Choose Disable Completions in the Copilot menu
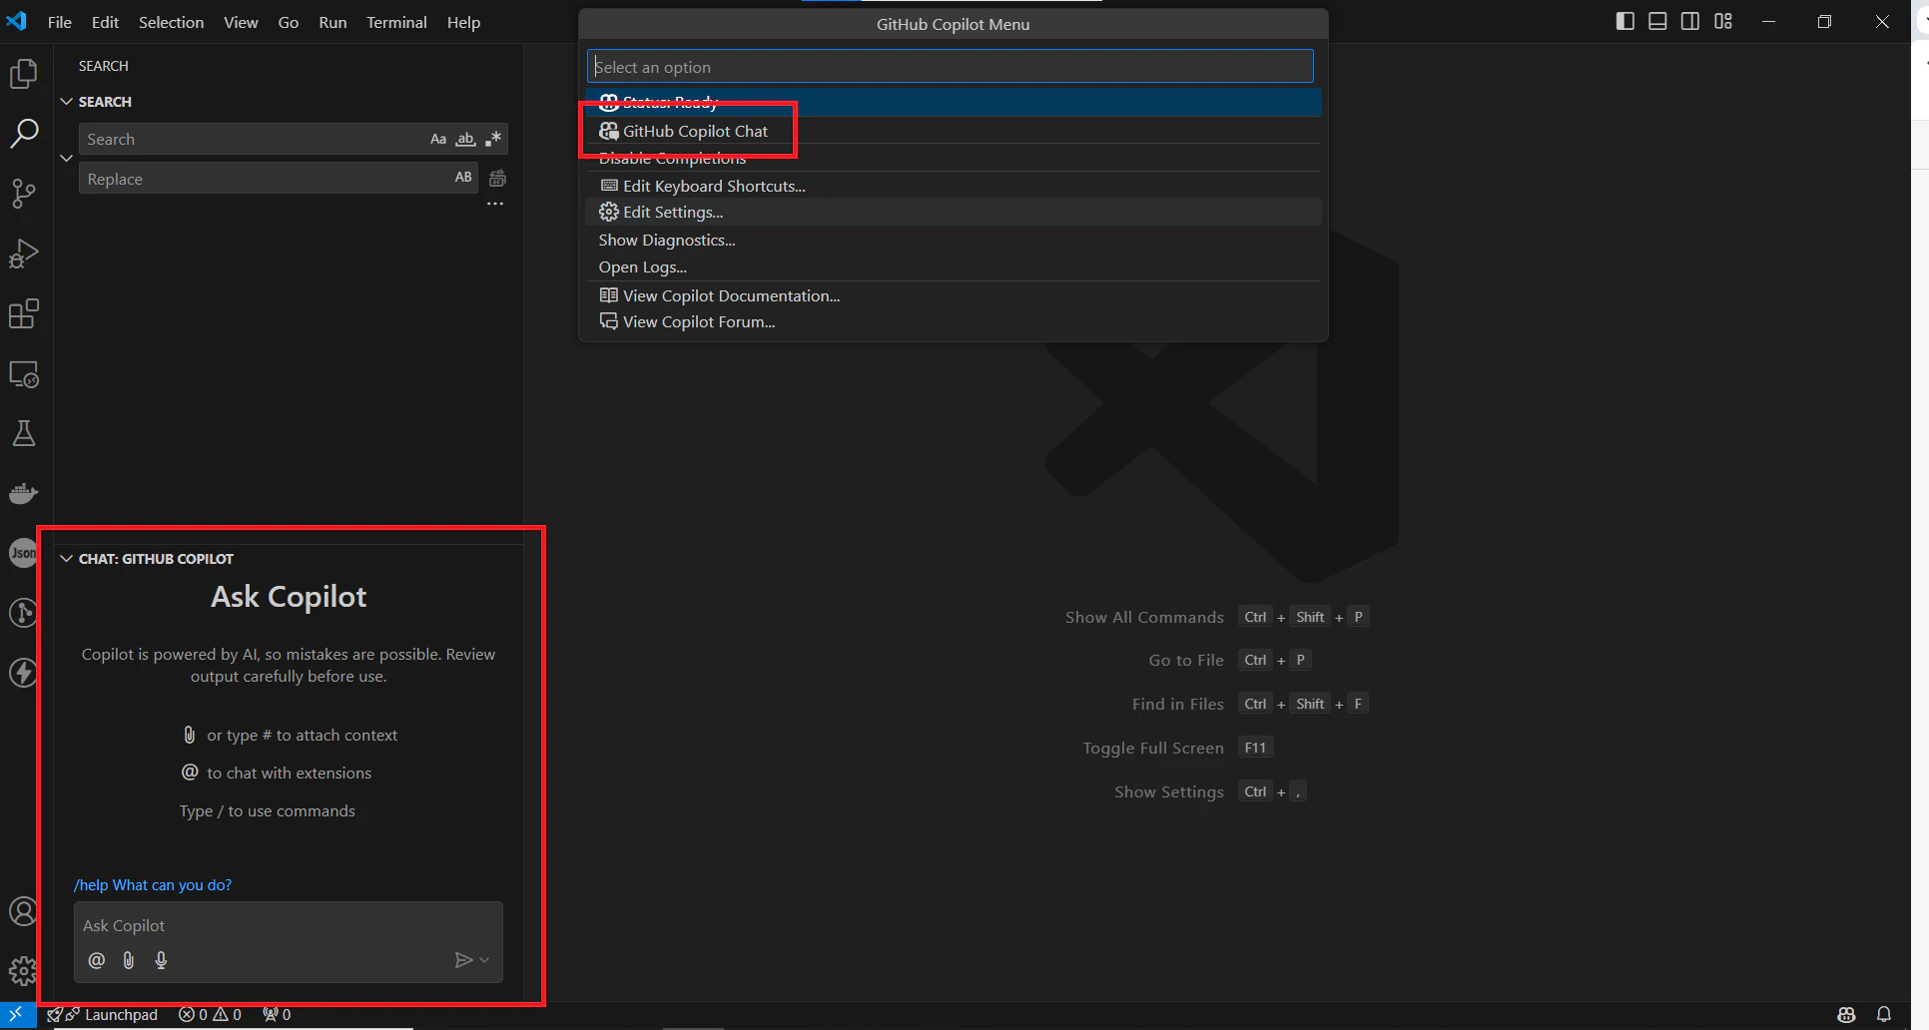The width and height of the screenshot is (1929, 1030). [x=954, y=158]
